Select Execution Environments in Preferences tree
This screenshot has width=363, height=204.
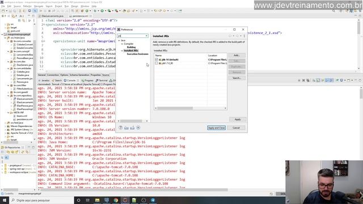pos(137,54)
